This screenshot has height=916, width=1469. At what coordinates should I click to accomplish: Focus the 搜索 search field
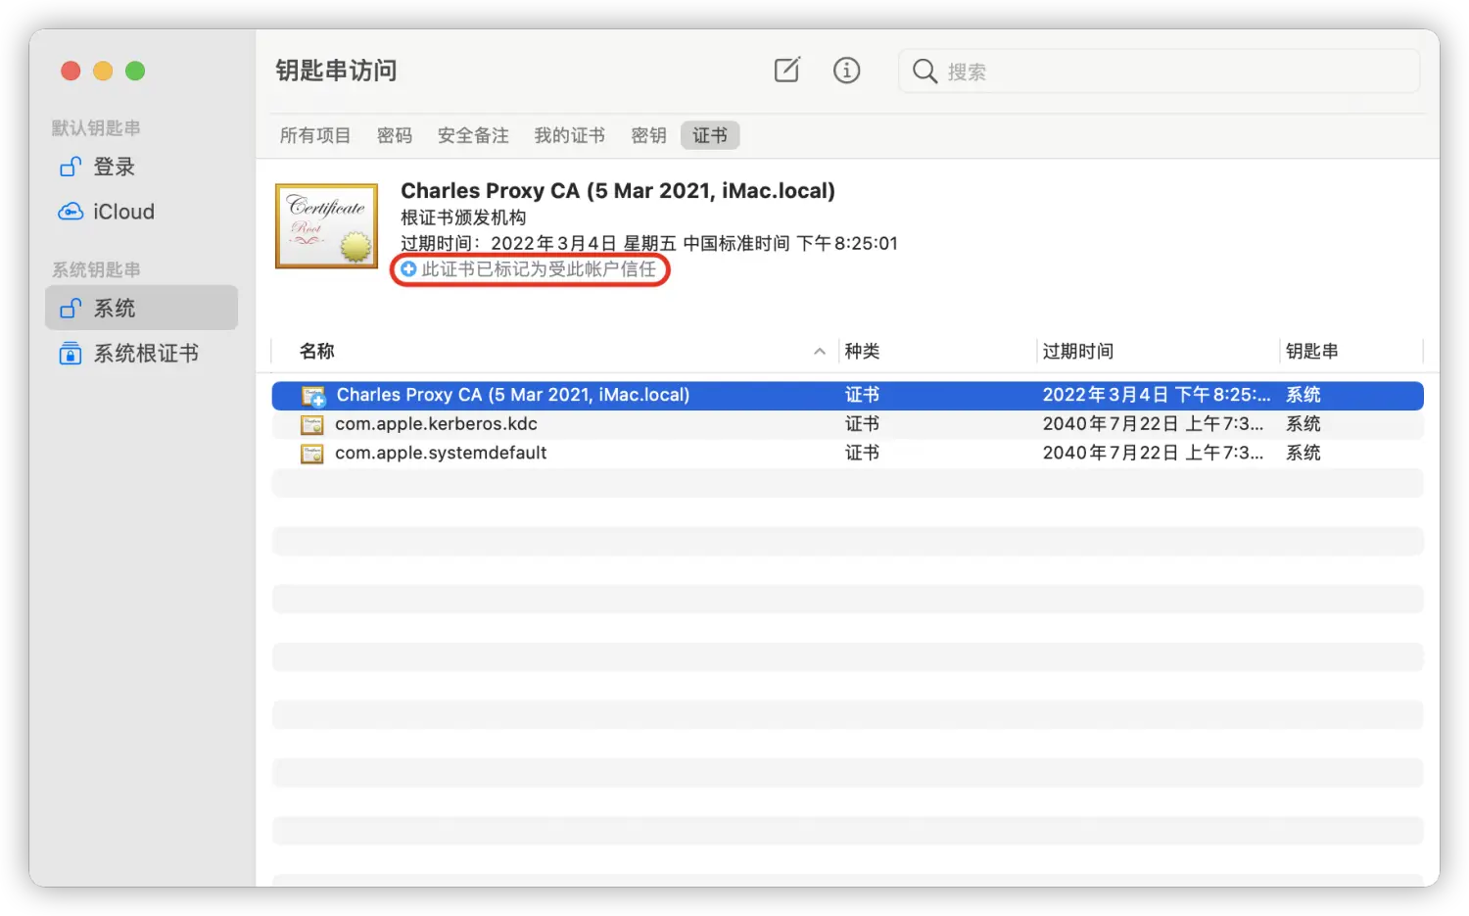click(x=1160, y=72)
